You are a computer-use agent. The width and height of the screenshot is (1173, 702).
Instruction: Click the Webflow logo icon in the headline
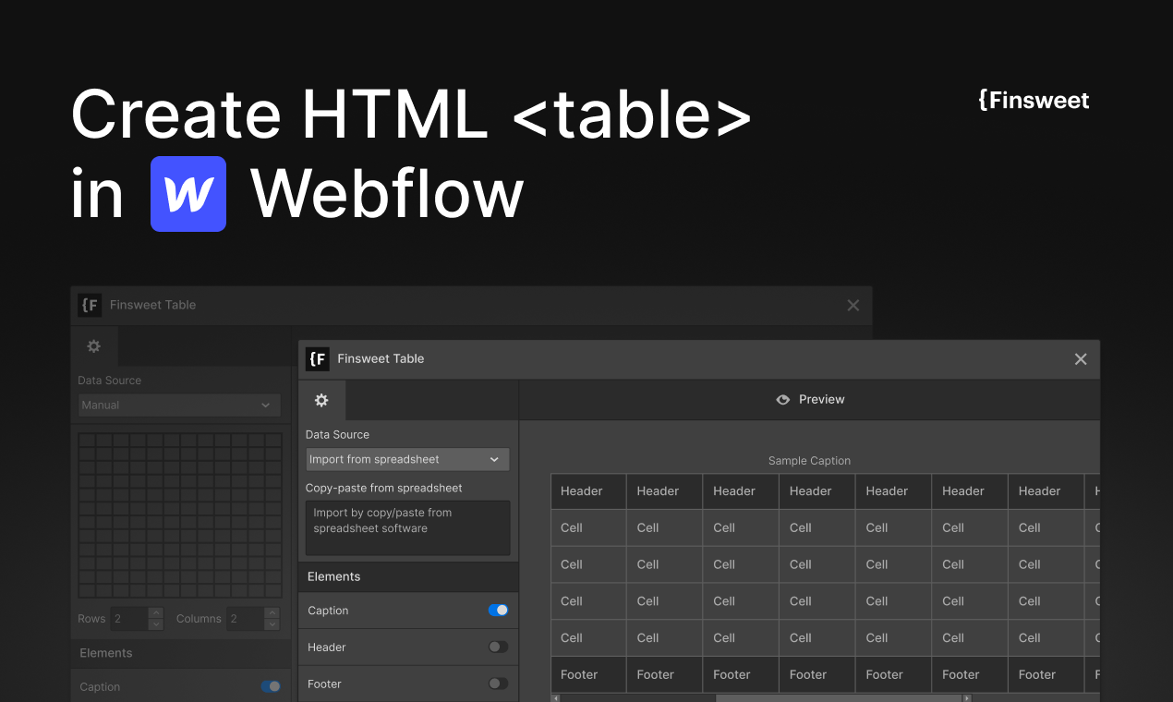(188, 194)
